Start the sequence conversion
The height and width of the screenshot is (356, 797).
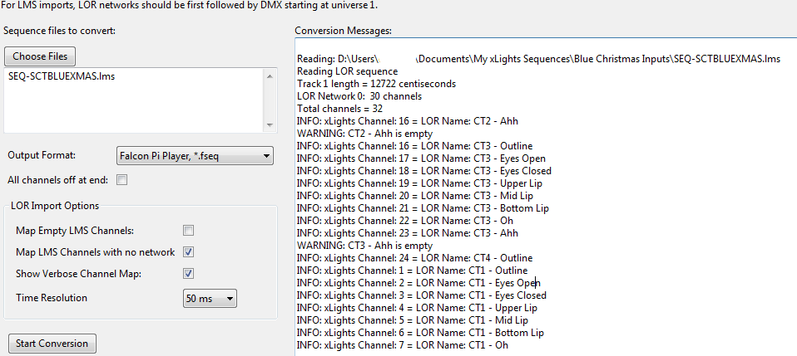coord(52,344)
